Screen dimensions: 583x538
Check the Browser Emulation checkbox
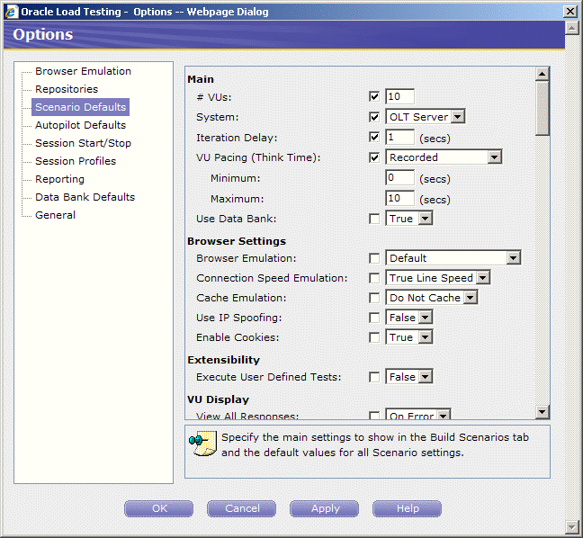[x=374, y=258]
